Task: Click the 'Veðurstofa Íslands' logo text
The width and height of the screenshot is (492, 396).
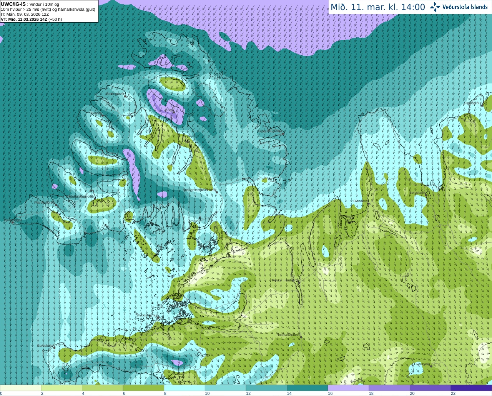Action: click(465, 7)
